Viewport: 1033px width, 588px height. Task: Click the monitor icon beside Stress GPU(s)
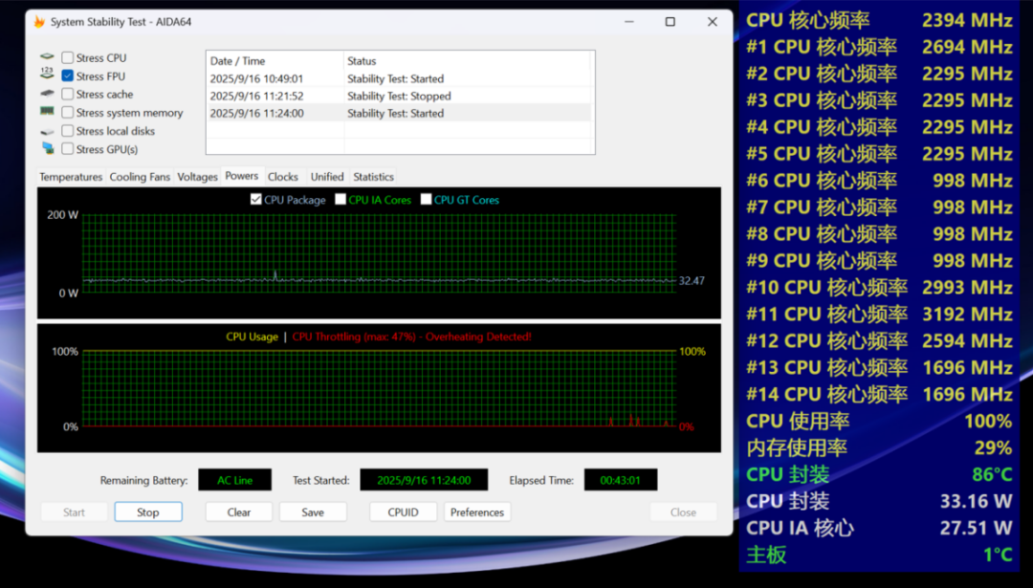point(48,148)
